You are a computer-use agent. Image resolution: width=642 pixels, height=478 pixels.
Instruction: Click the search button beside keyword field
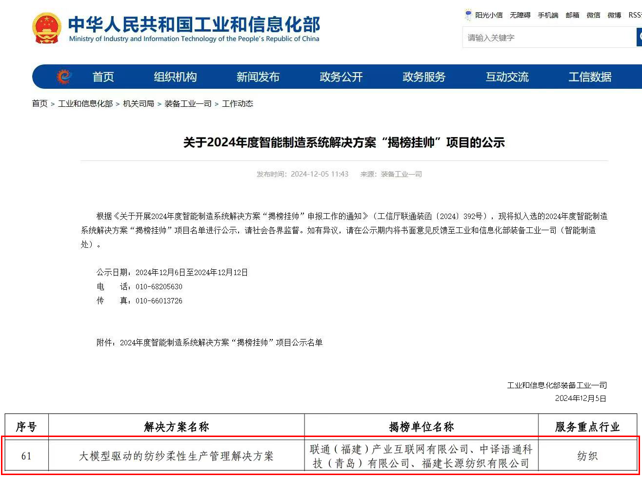pyautogui.click(x=639, y=37)
